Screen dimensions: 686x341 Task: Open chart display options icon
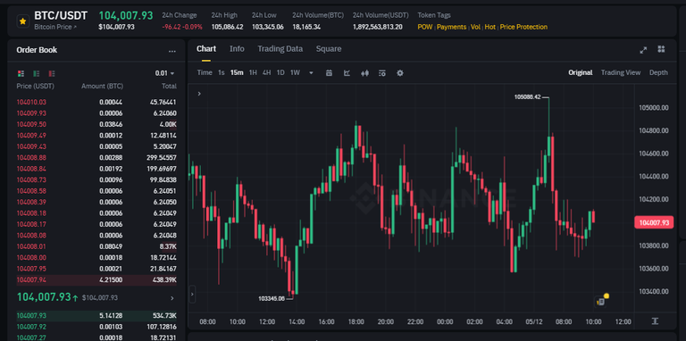[x=382, y=73]
